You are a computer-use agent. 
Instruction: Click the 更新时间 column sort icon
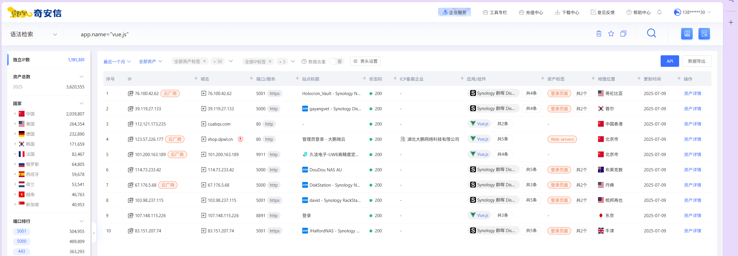(x=679, y=78)
